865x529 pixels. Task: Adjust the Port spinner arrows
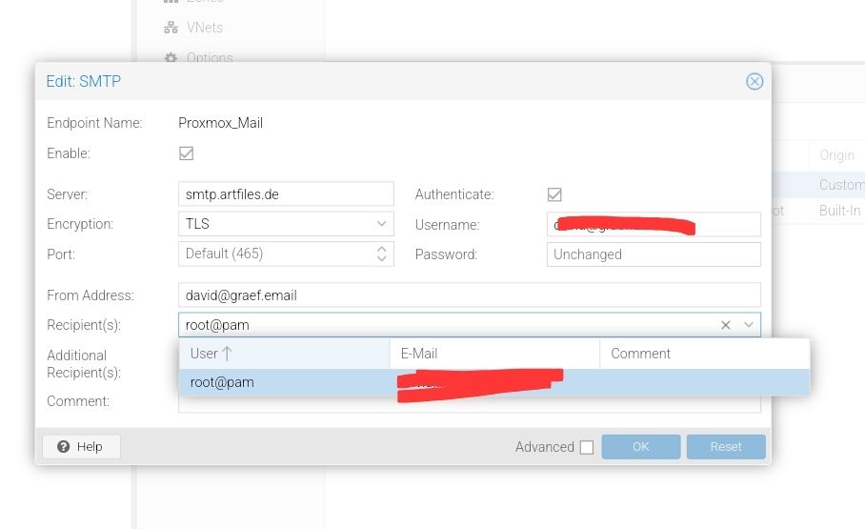click(x=381, y=254)
